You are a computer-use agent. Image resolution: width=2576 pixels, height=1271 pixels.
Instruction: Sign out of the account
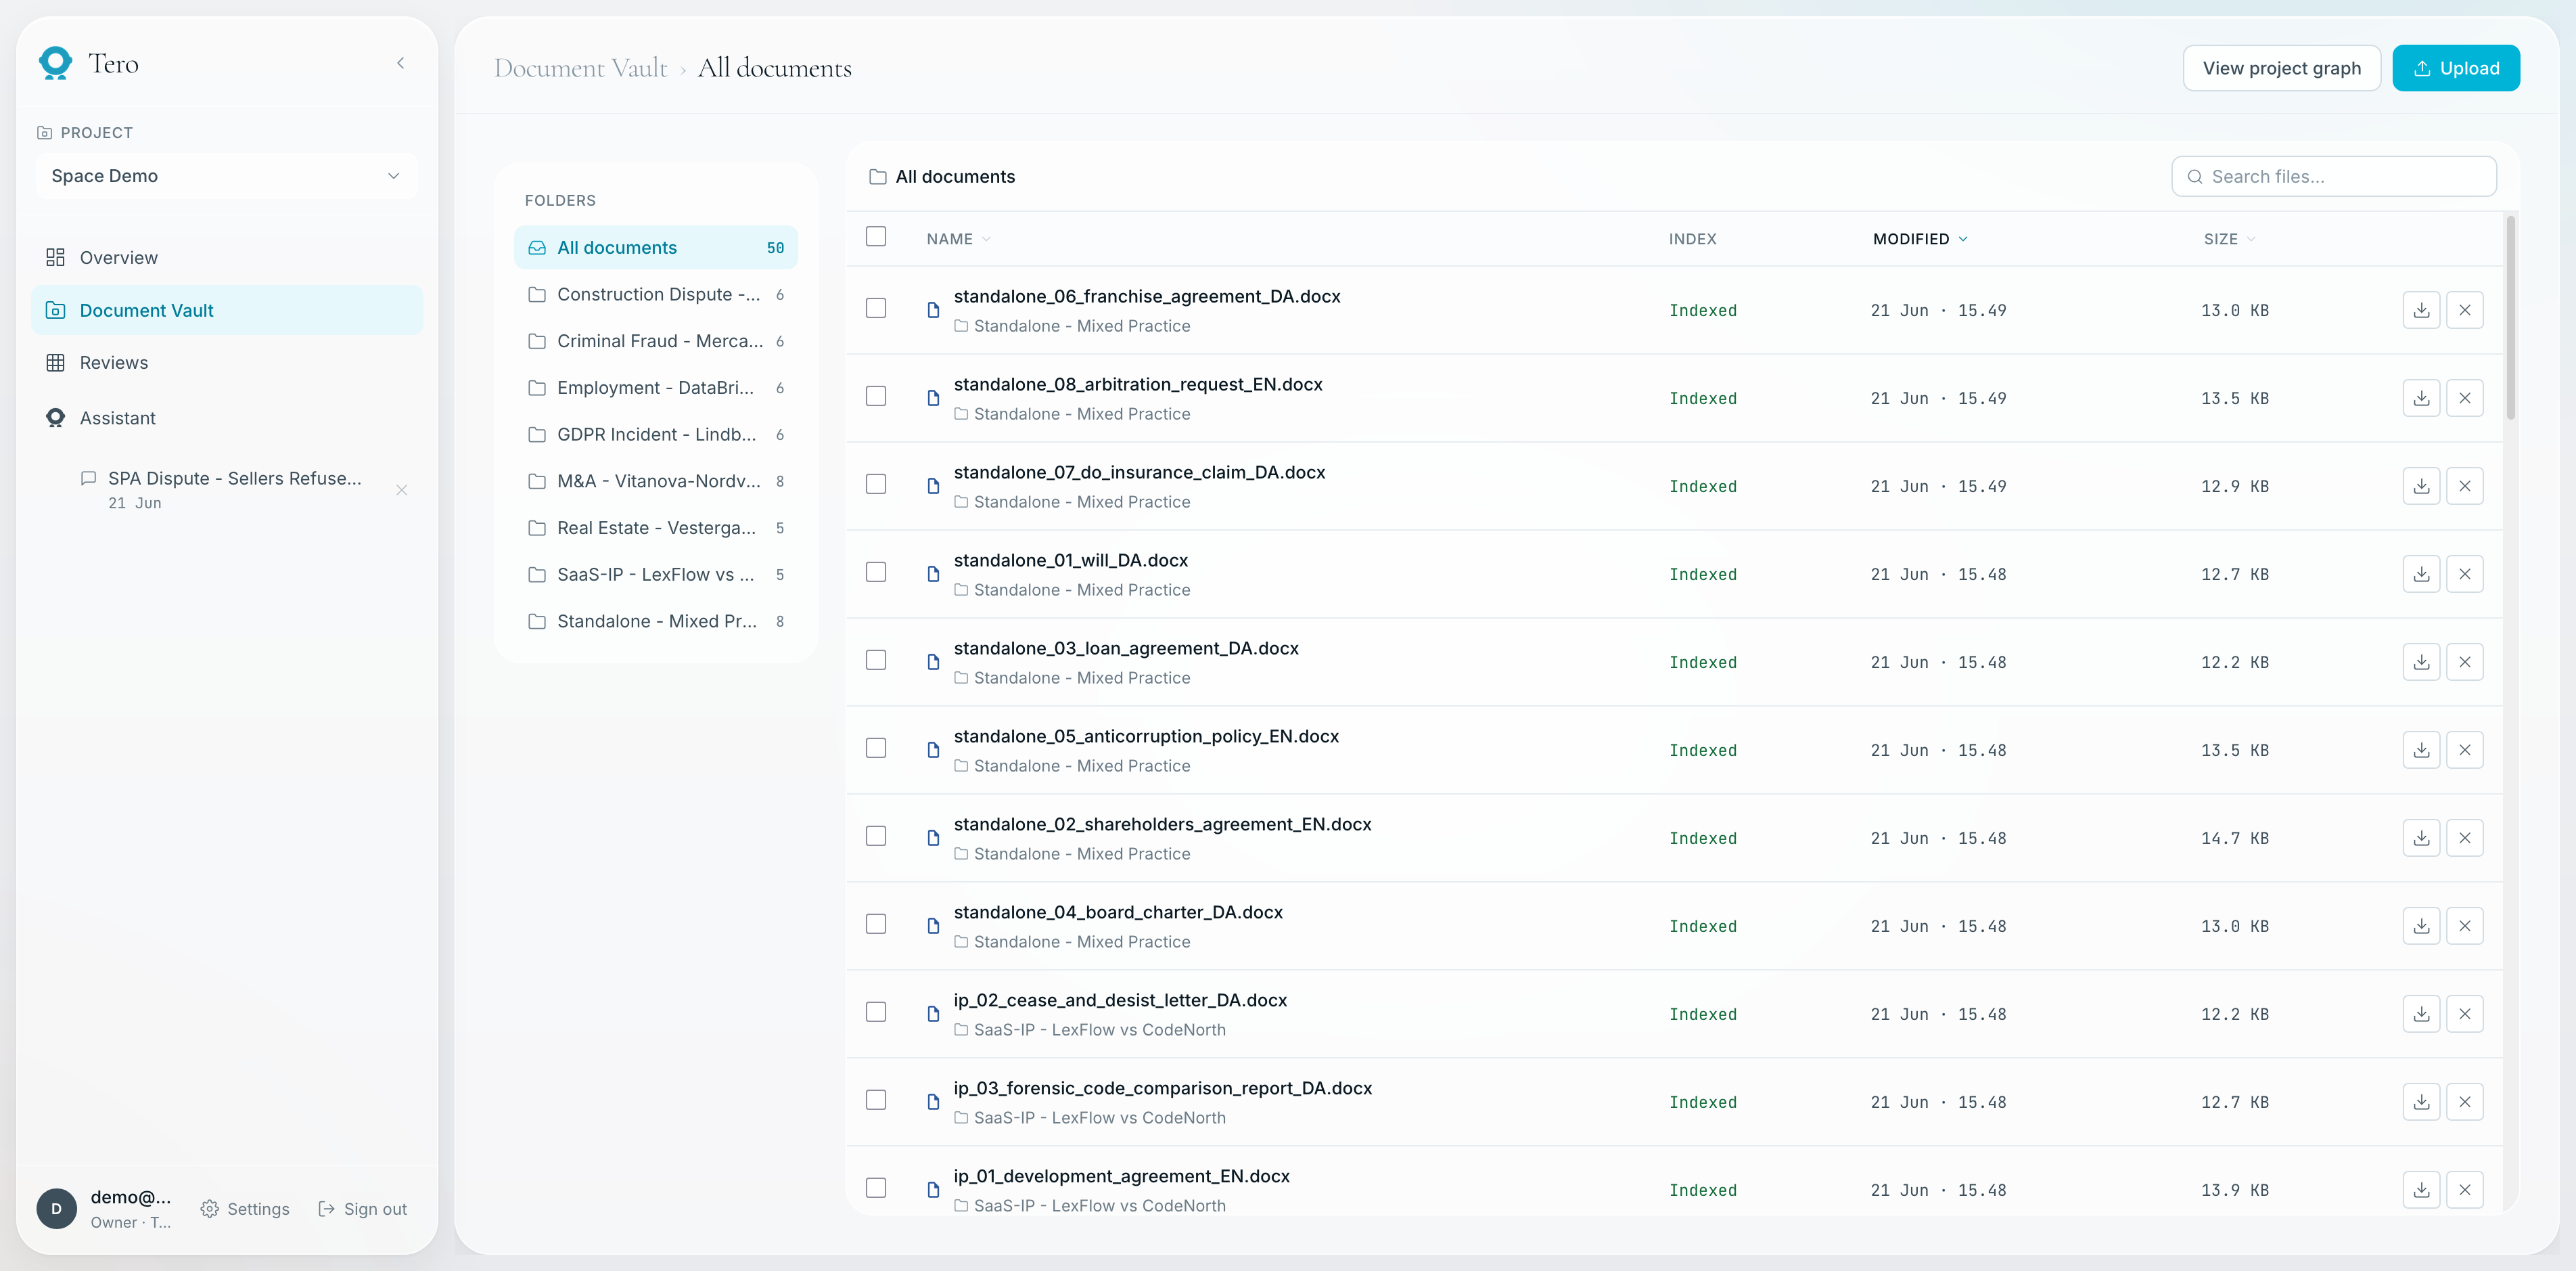pos(362,1209)
